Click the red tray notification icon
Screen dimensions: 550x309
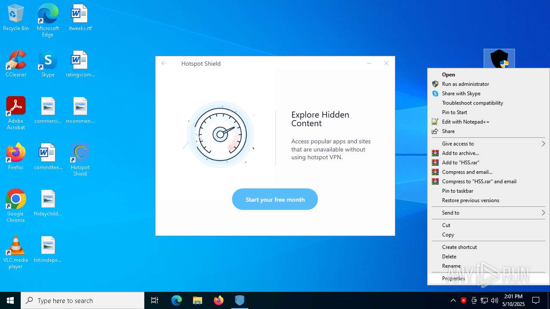(464, 300)
